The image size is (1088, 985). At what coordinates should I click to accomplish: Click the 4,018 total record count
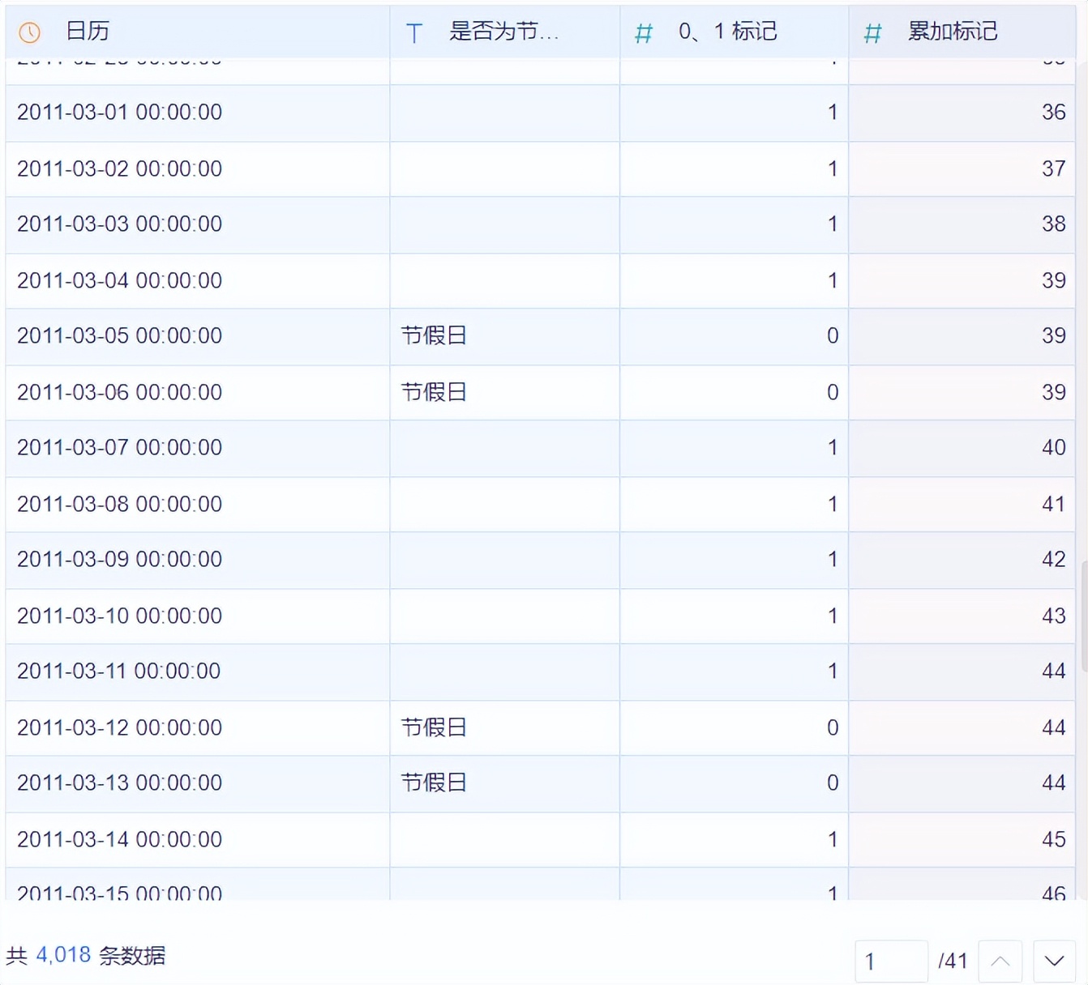[63, 955]
